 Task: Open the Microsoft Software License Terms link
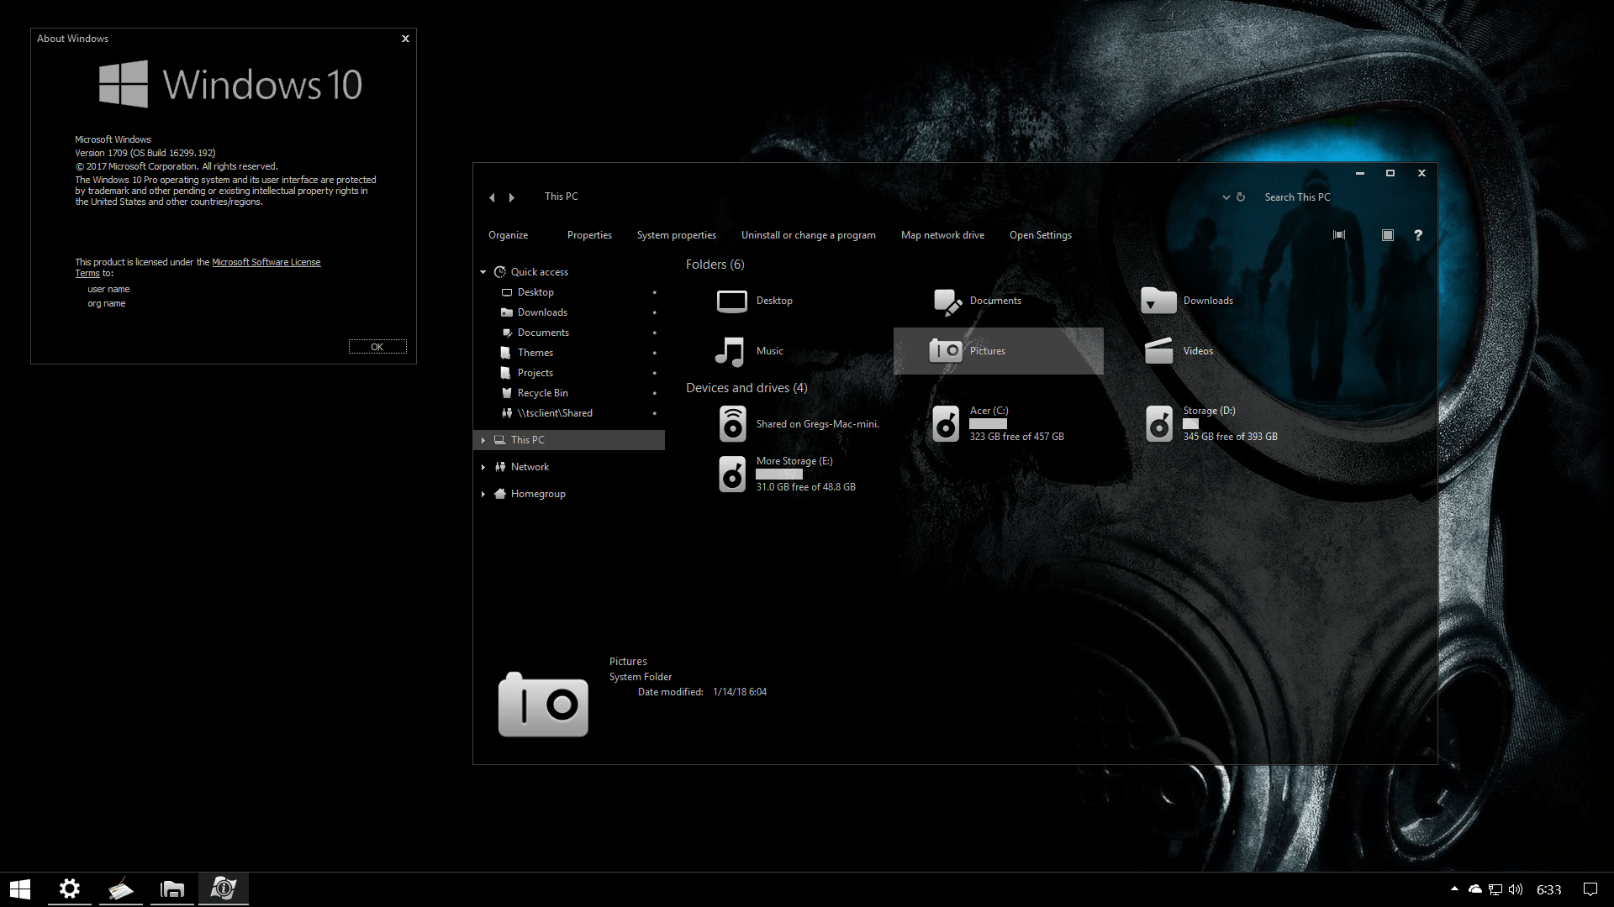tap(266, 262)
